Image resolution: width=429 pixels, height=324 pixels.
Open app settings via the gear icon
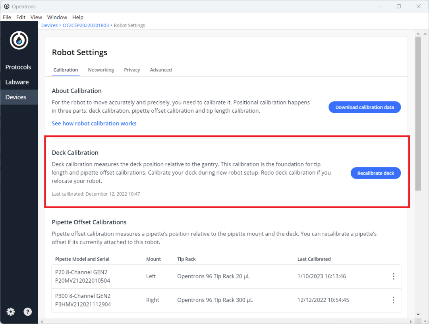coord(11,312)
